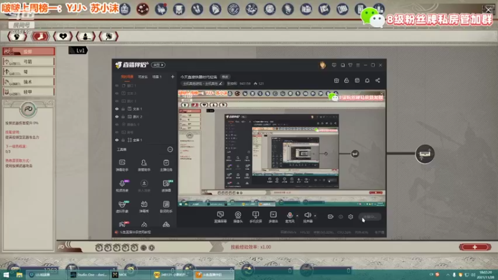498x280 pixels.
Task: Close the game skill panel with X
Action: click(489, 10)
